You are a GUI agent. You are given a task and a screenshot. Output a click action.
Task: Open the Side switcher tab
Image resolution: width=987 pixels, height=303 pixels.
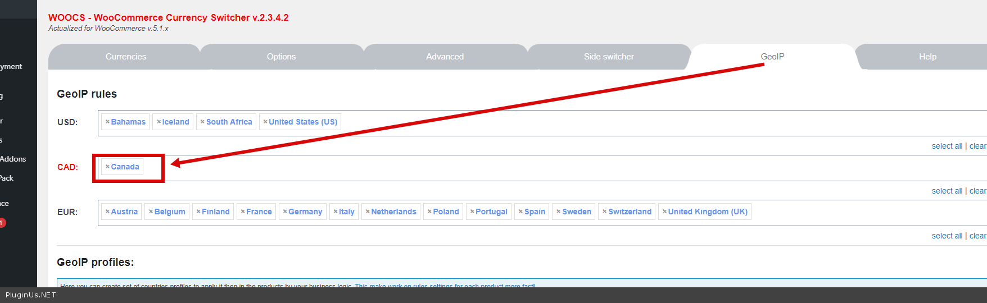[x=608, y=57]
